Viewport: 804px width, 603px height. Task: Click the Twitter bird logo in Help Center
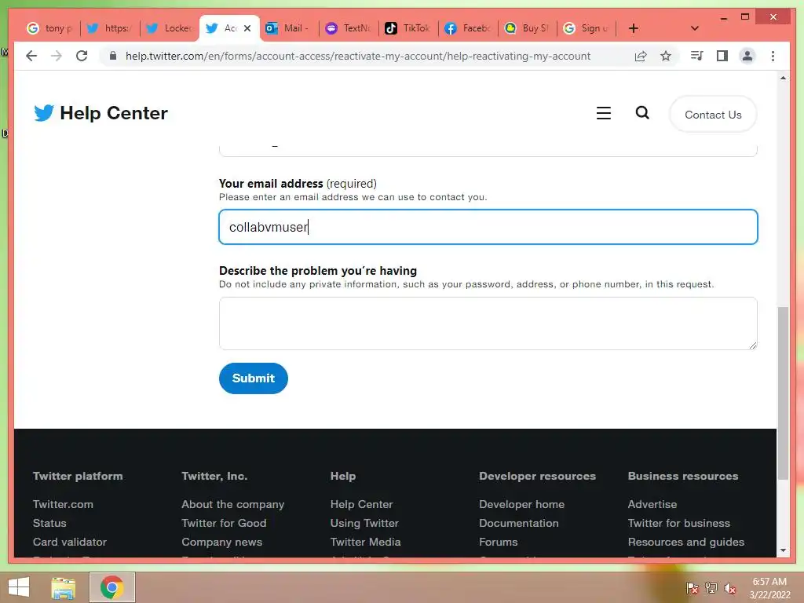click(44, 113)
